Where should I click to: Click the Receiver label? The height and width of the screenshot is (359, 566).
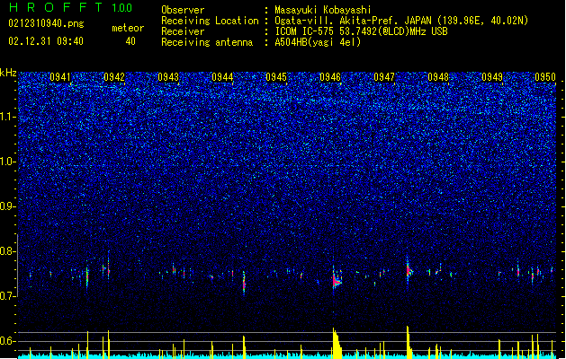coord(183,31)
